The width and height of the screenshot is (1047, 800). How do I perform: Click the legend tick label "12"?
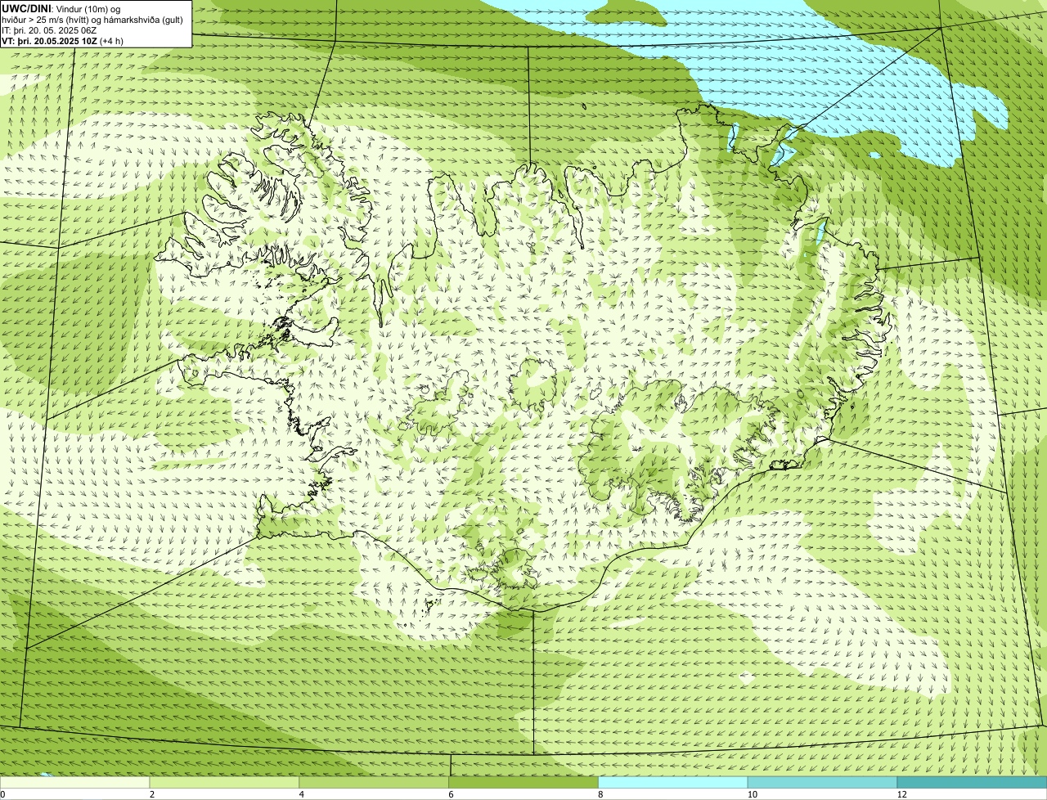(x=901, y=794)
